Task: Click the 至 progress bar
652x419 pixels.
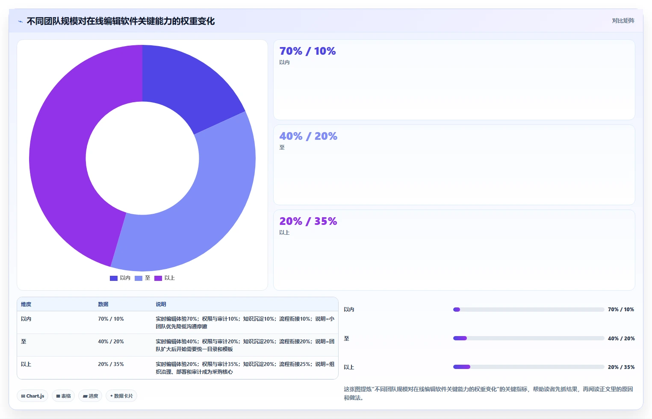Action: pos(529,338)
